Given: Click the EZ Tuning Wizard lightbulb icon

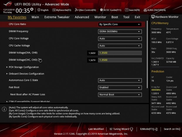Looking at the screenshot, I should tap(132, 129).
